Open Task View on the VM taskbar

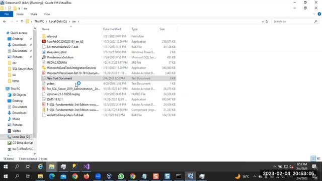pos(28,166)
